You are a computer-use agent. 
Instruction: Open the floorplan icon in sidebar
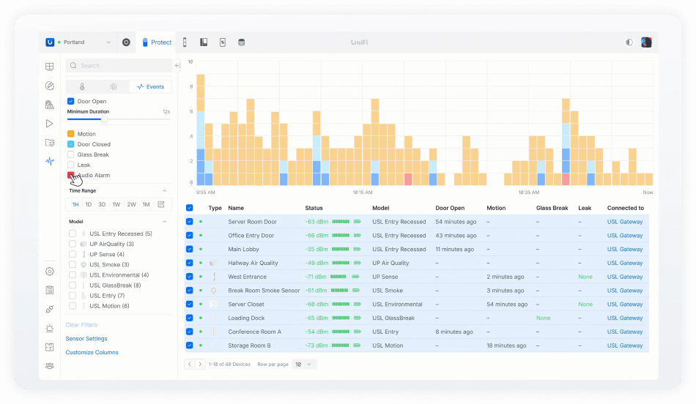pos(50,347)
